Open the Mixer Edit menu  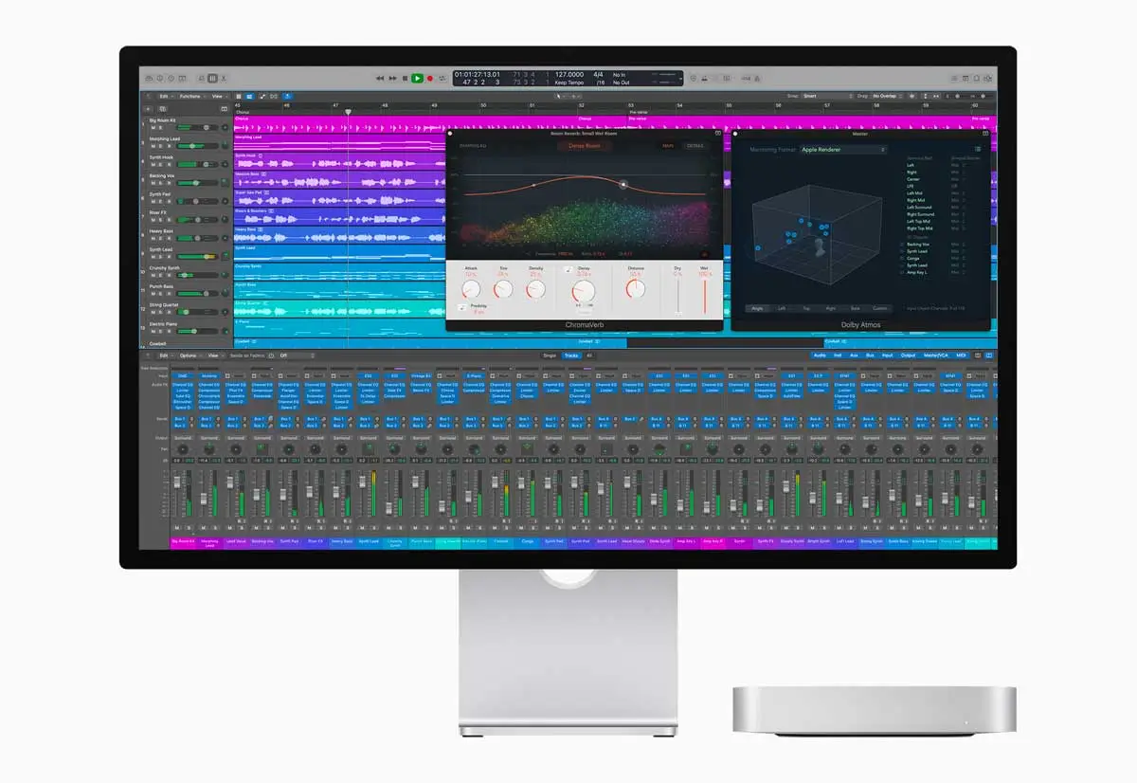(166, 355)
